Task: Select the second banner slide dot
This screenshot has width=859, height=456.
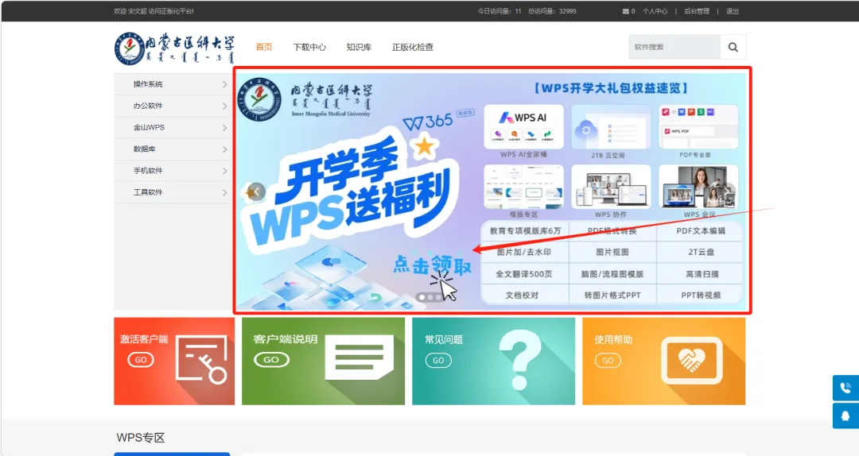Action: coord(430,297)
